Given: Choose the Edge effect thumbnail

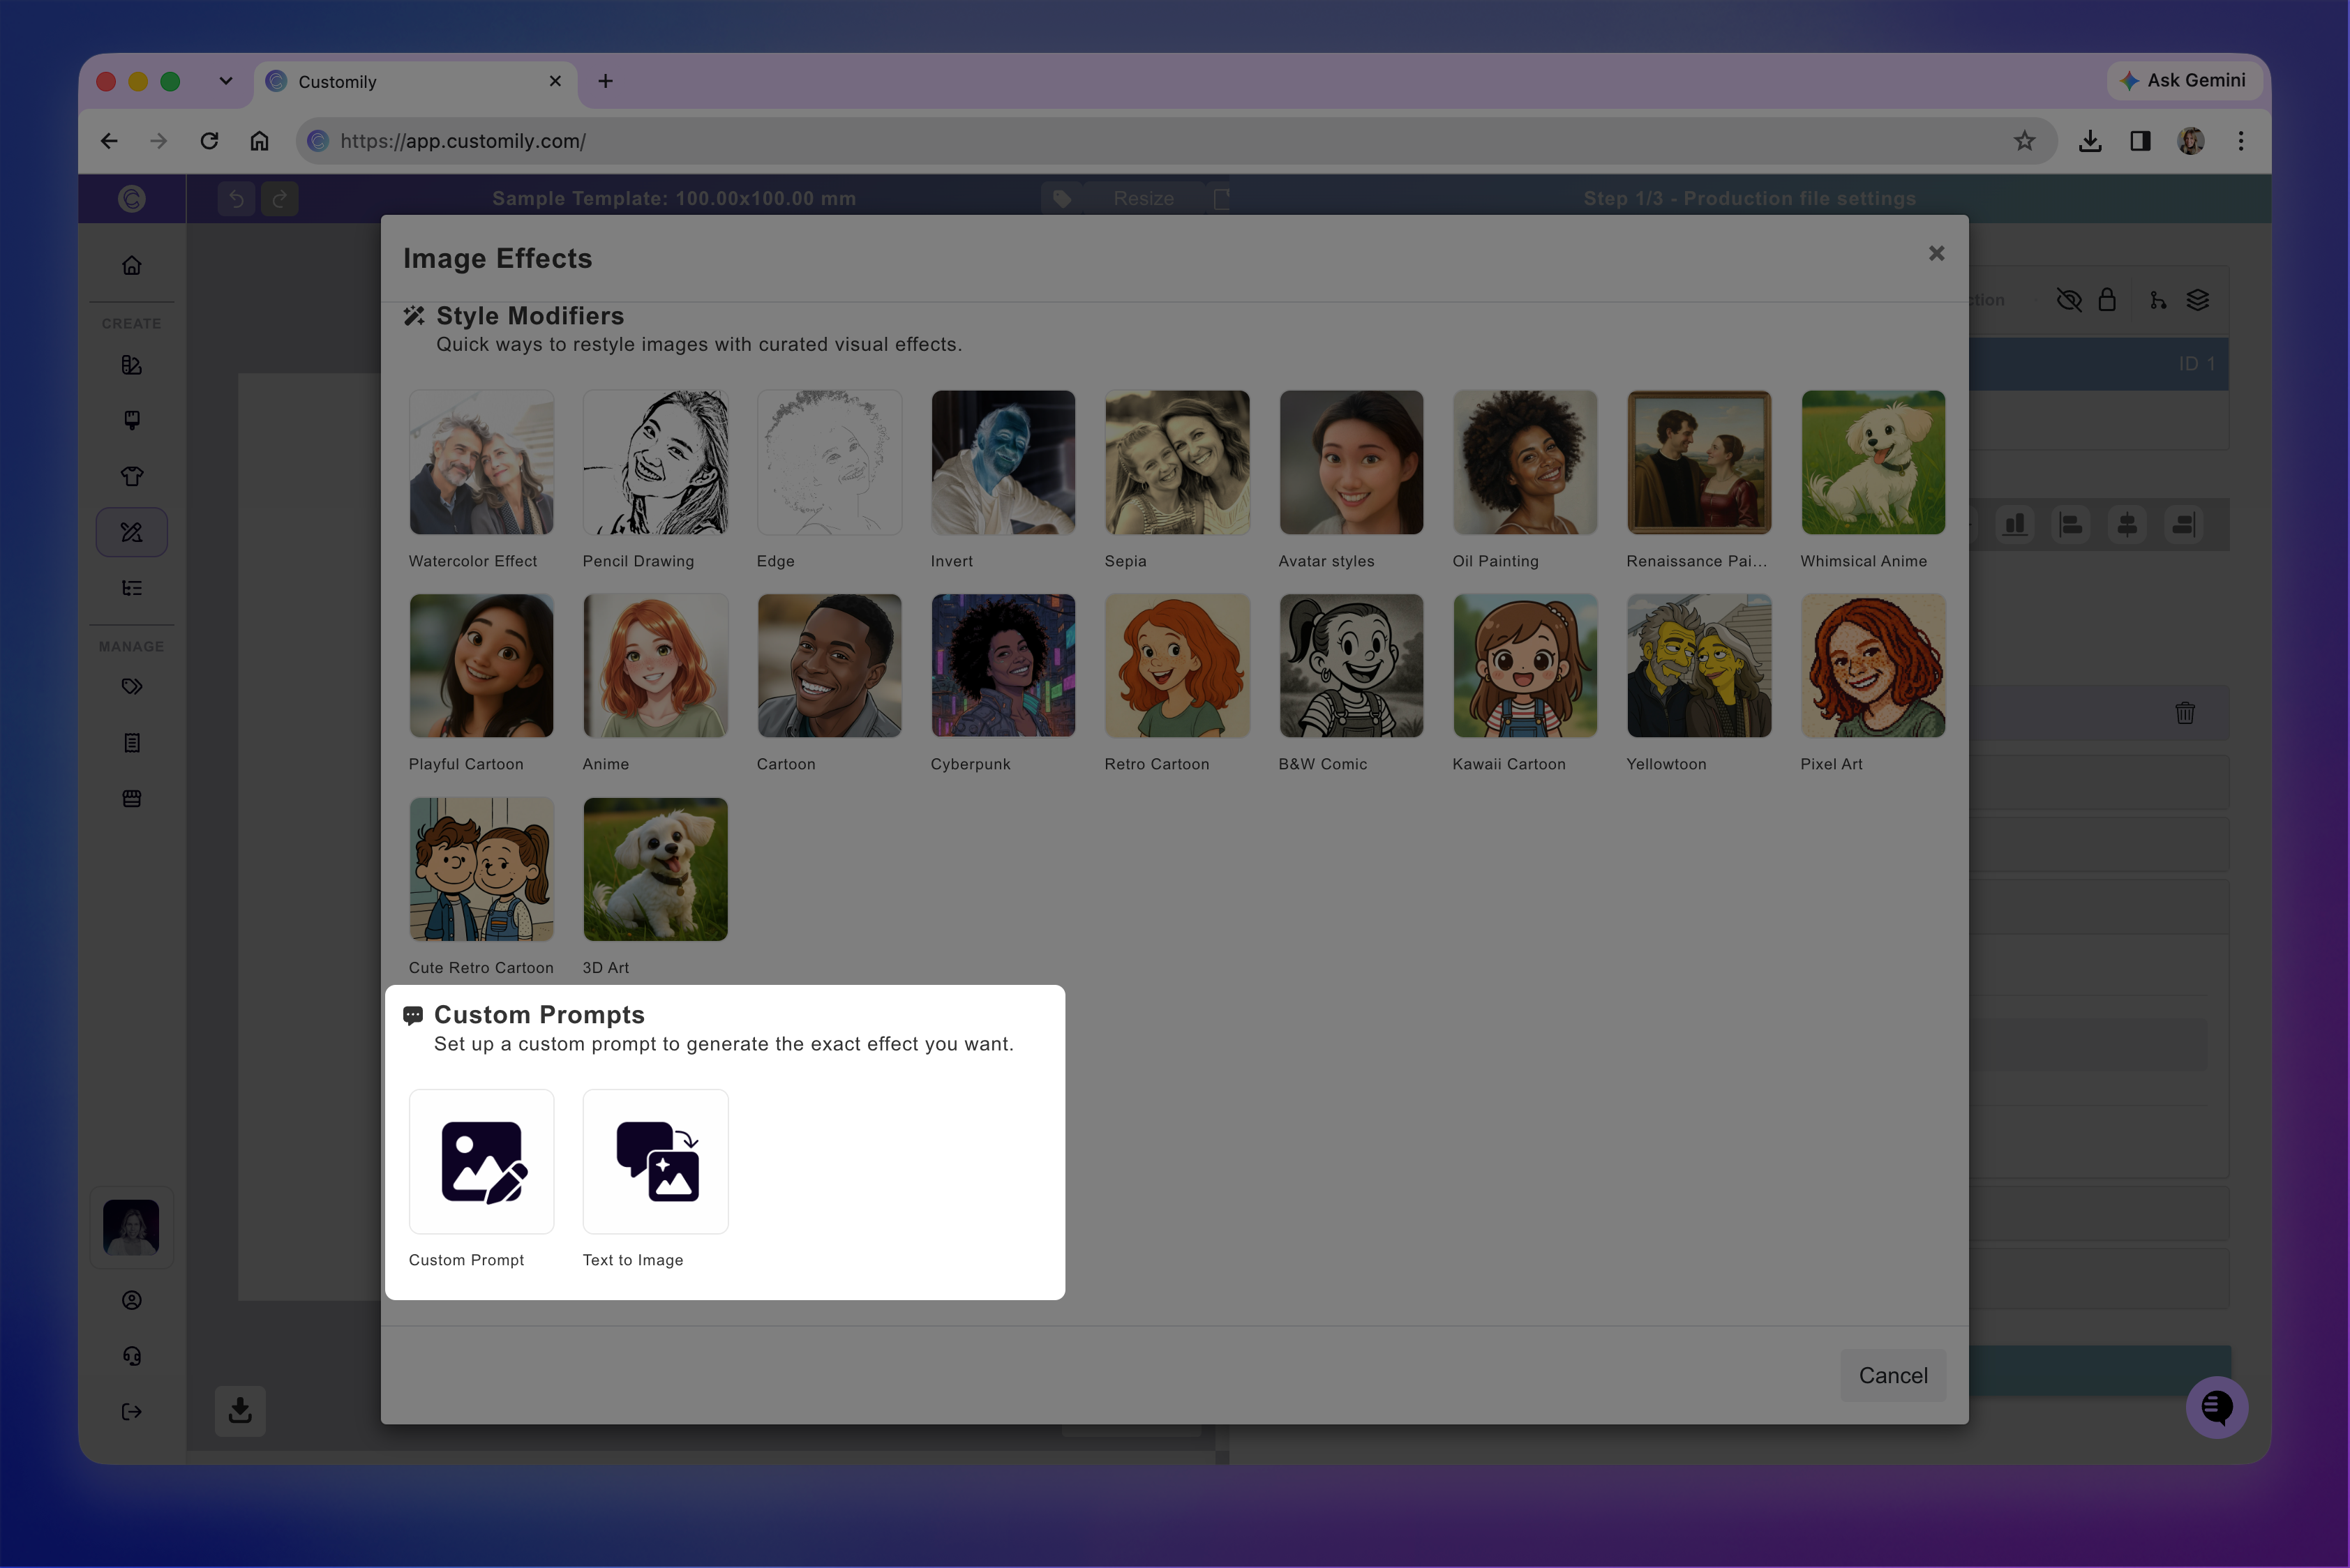Looking at the screenshot, I should [830, 462].
